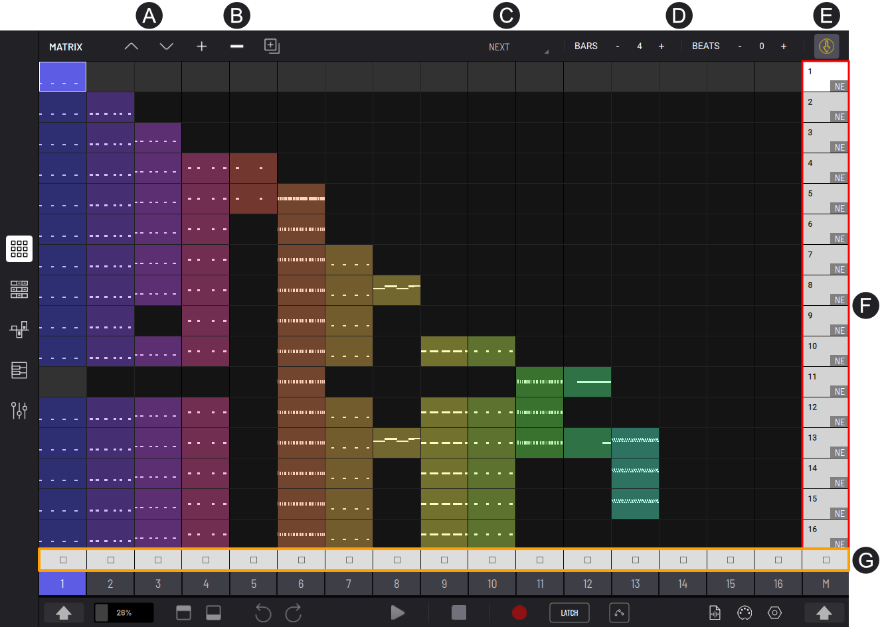The width and height of the screenshot is (882, 627).
Task: Click the redo arrow
Action: (294, 612)
